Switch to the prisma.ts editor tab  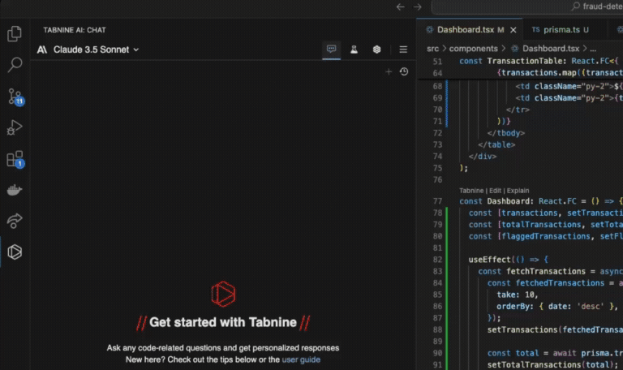(563, 29)
